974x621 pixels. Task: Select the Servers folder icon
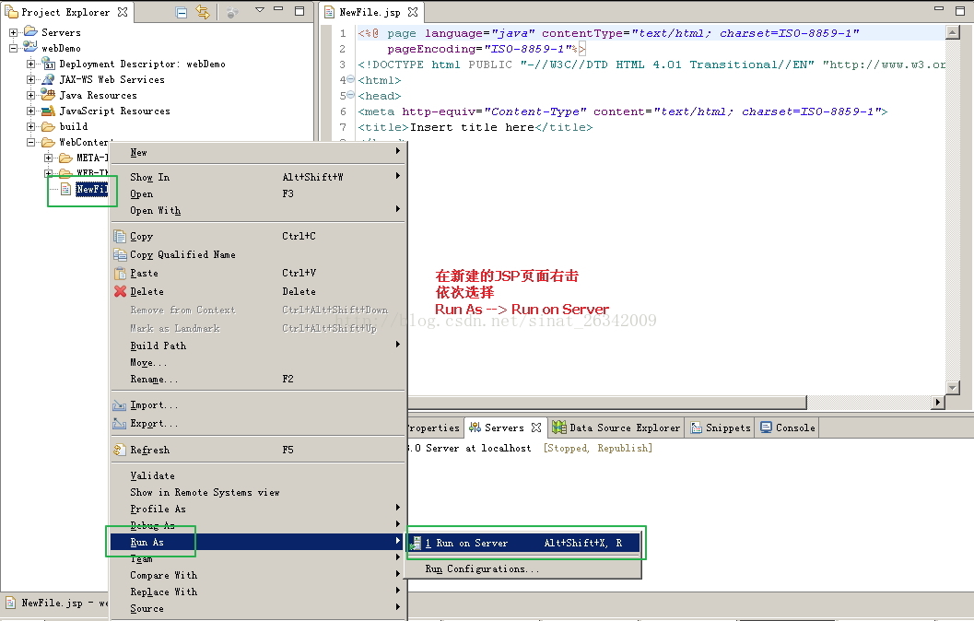coord(30,31)
